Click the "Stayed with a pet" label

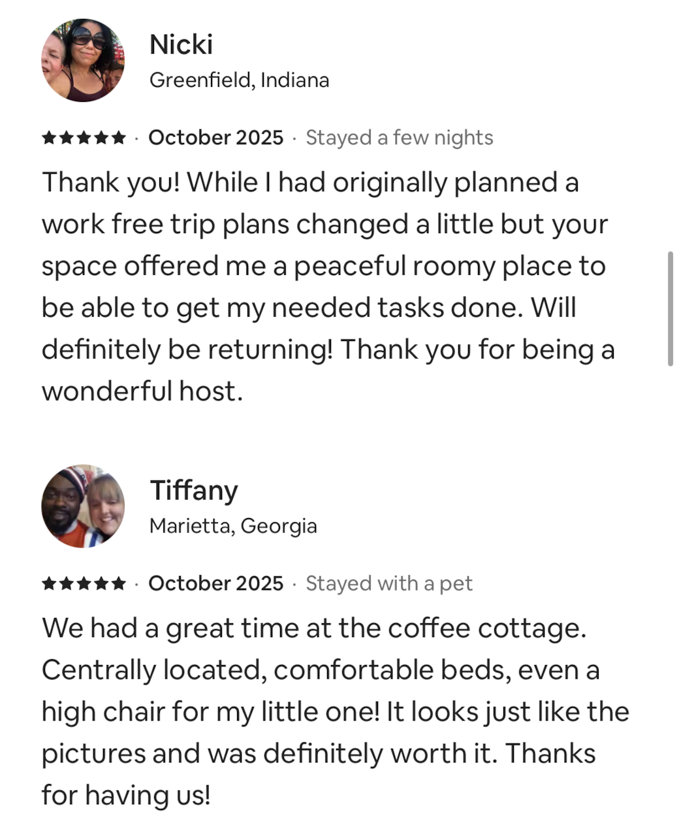(x=388, y=583)
